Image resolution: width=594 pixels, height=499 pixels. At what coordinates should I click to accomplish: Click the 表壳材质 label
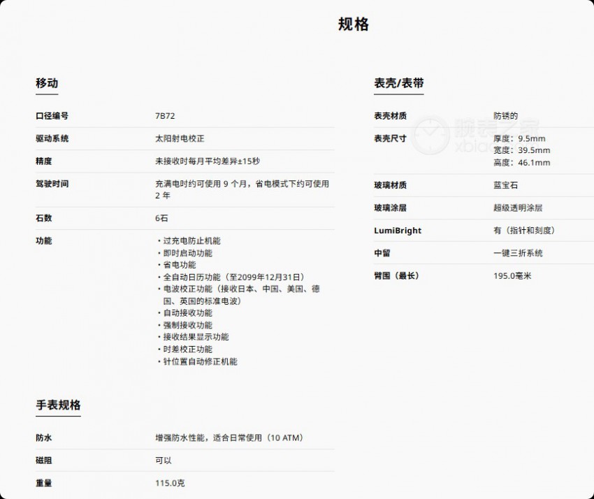(x=390, y=116)
